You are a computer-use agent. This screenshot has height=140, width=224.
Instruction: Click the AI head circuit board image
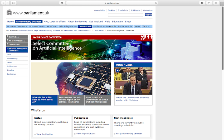(71, 79)
